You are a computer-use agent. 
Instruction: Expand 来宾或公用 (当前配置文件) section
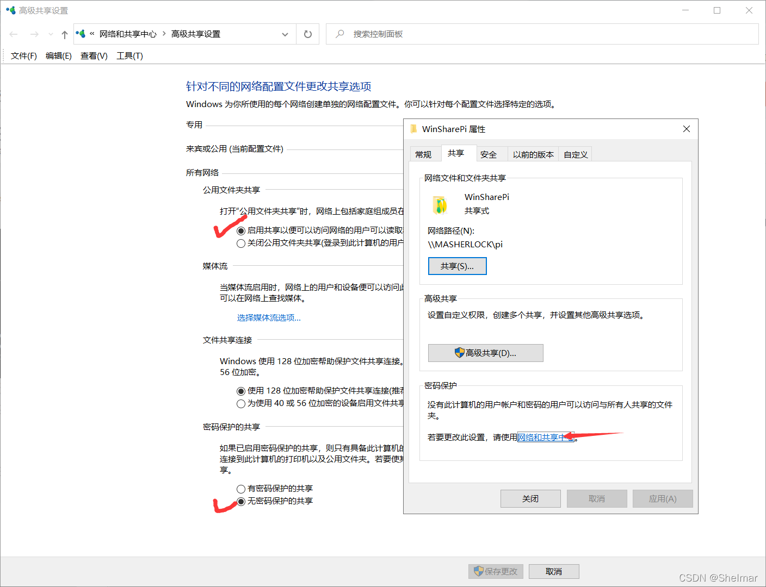click(x=234, y=148)
